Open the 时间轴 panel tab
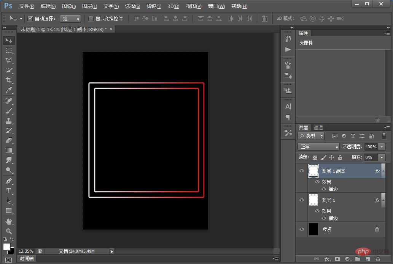Screen dimensions: 393x264 point(27,259)
